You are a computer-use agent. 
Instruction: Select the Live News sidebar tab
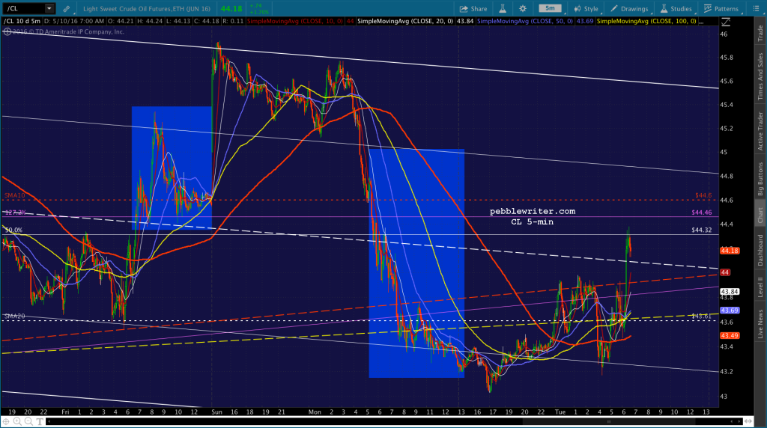point(760,324)
